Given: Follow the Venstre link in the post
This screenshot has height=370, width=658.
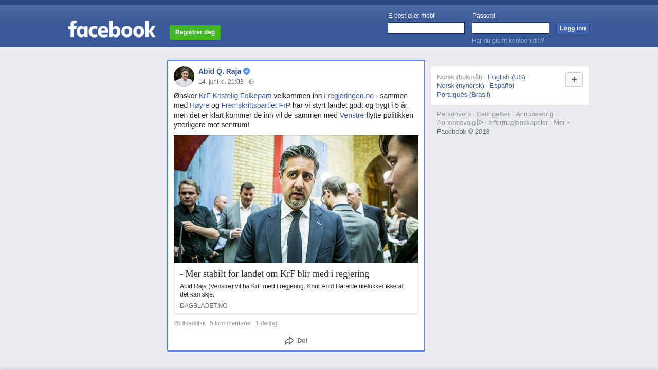Looking at the screenshot, I should (x=352, y=115).
